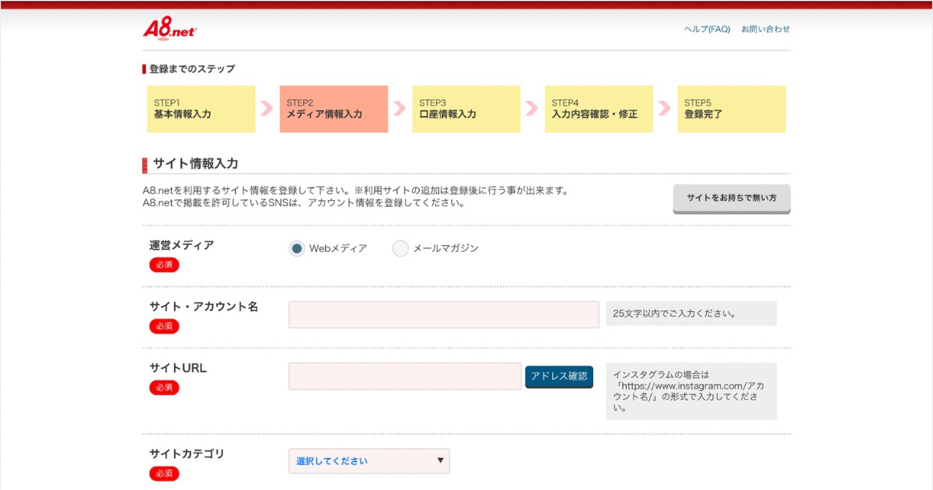Click the インスタグラムの場合は URL hint text

pyautogui.click(x=691, y=391)
